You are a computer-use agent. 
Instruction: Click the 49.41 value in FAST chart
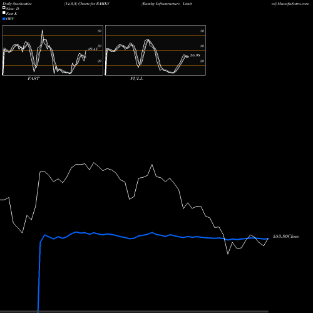(93, 49)
